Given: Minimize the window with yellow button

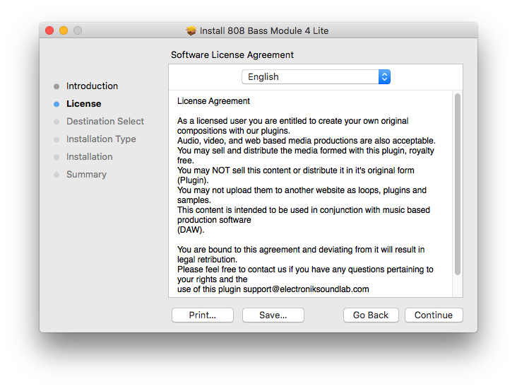Looking at the screenshot, I should tap(64, 30).
